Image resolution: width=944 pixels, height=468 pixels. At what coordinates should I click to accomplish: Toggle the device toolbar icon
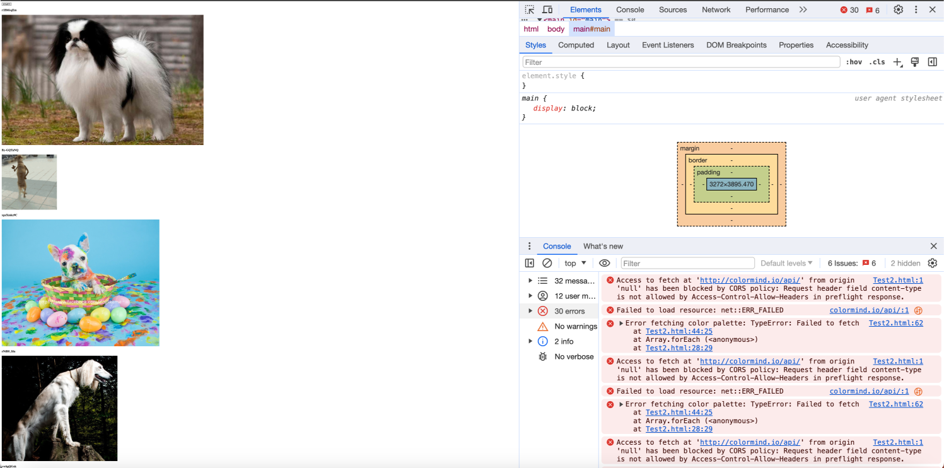[x=547, y=9]
